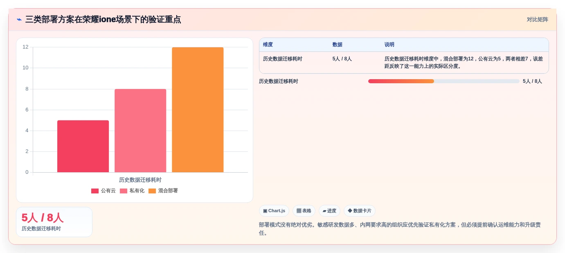Click the 对比矩阵 label

[537, 19]
